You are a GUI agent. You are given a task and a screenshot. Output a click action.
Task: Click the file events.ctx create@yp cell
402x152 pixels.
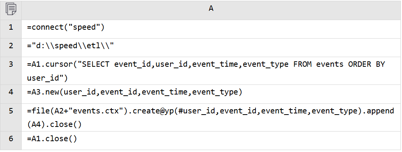(211, 117)
